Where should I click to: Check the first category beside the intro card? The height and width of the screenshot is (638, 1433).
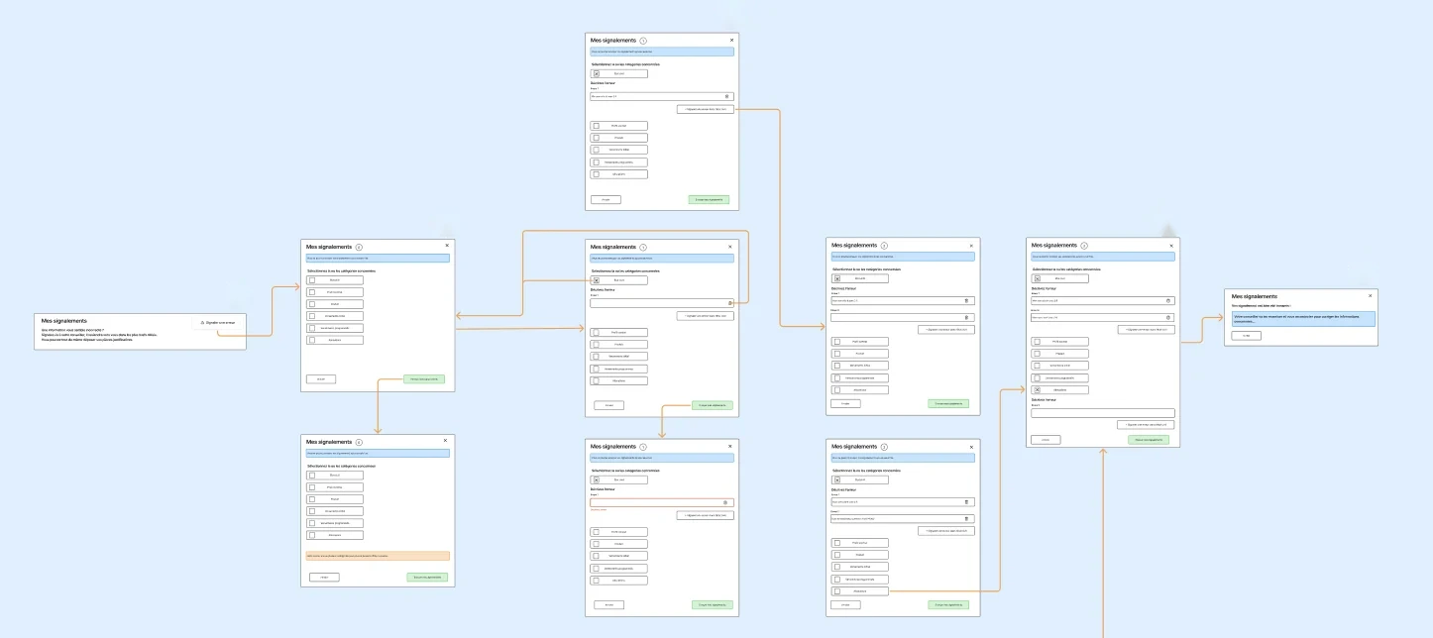tap(312, 280)
